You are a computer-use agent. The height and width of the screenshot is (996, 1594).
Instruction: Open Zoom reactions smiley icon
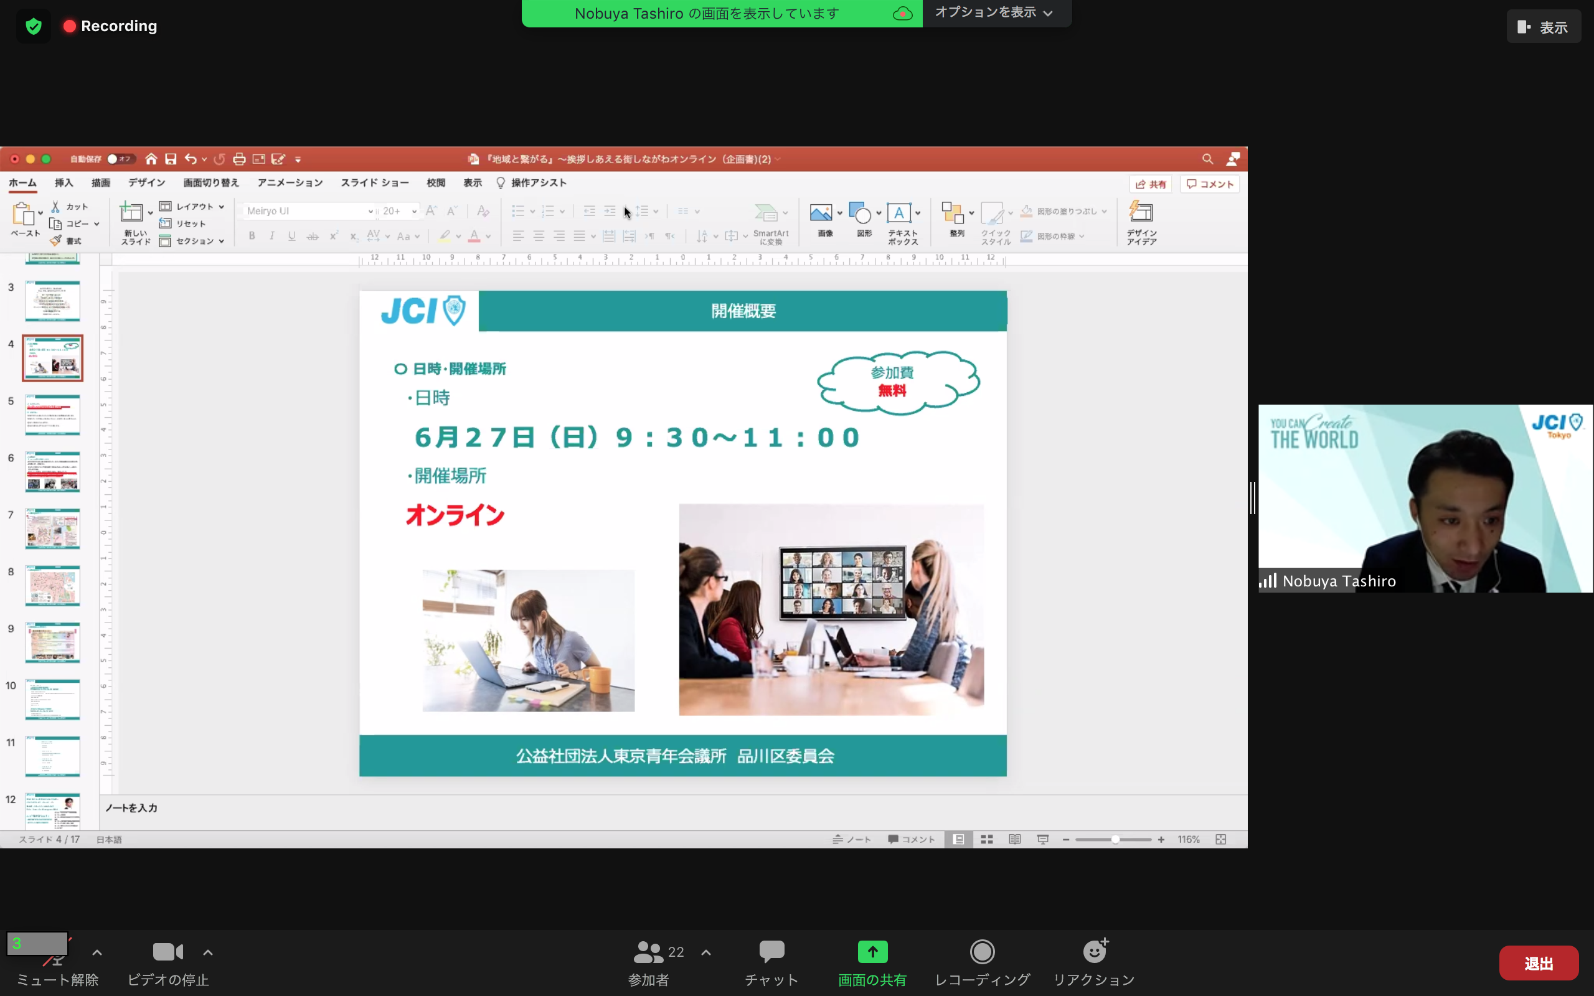click(x=1094, y=951)
